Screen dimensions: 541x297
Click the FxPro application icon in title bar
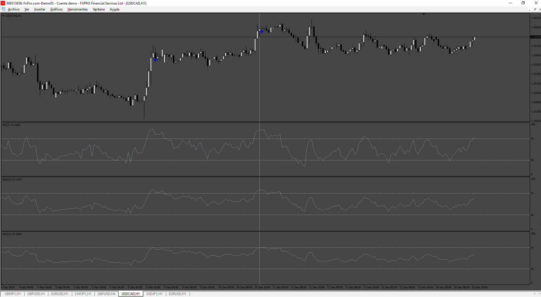pyautogui.click(x=3, y=3)
